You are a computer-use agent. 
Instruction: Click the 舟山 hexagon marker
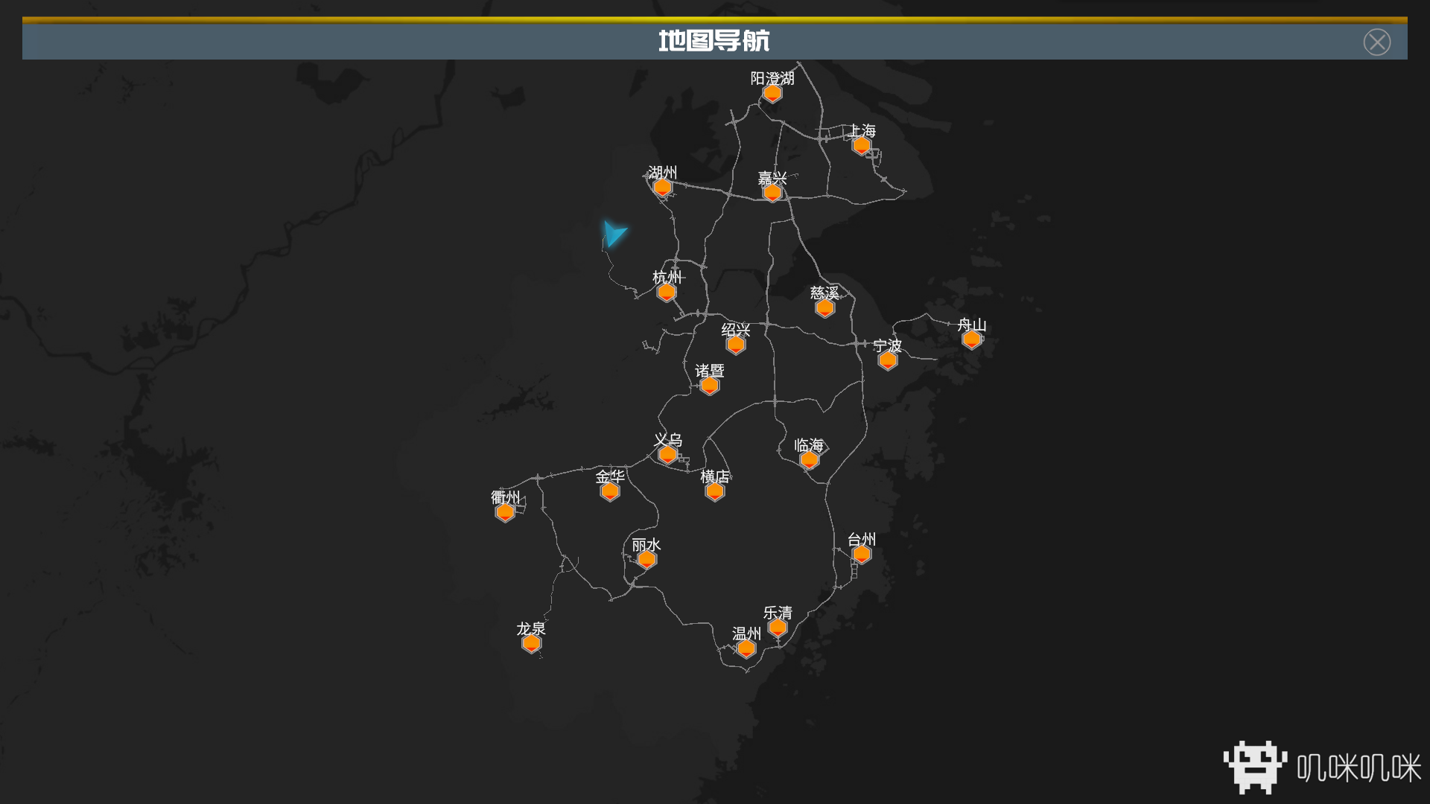click(971, 339)
